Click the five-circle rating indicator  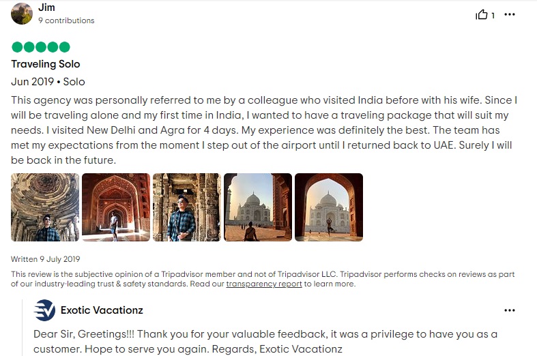coord(41,47)
